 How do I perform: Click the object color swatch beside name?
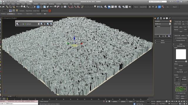[x=170, y=21]
